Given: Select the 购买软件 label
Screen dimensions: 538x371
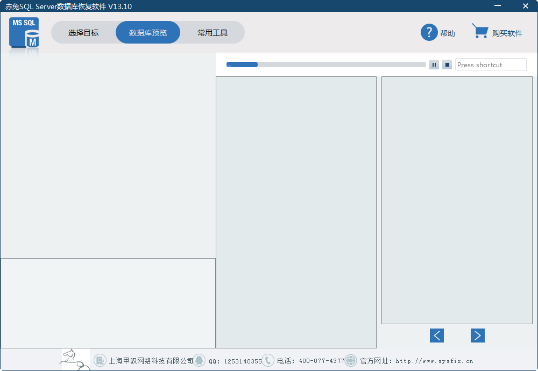Looking at the screenshot, I should pos(507,33).
